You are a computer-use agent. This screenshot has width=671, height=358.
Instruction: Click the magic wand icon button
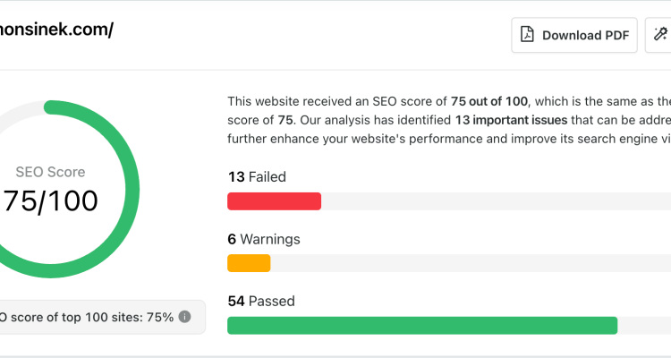pyautogui.click(x=659, y=35)
